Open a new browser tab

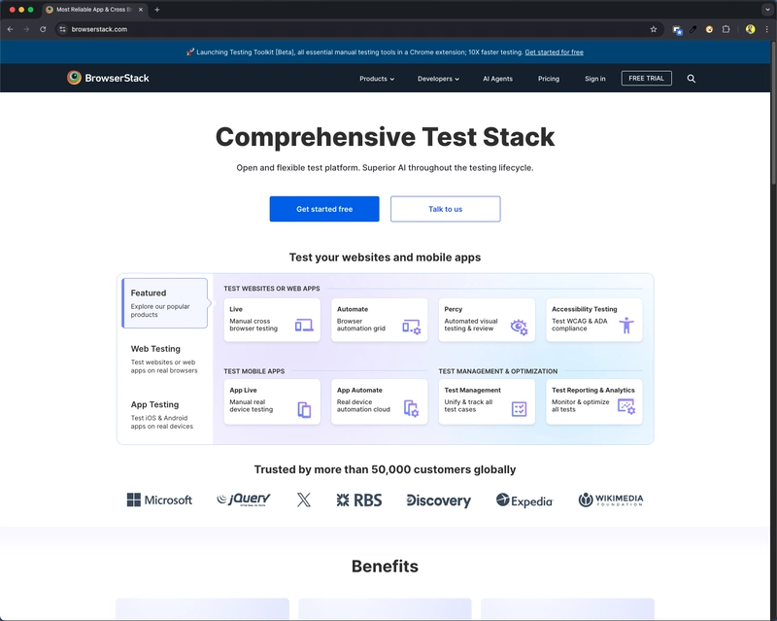[157, 10]
